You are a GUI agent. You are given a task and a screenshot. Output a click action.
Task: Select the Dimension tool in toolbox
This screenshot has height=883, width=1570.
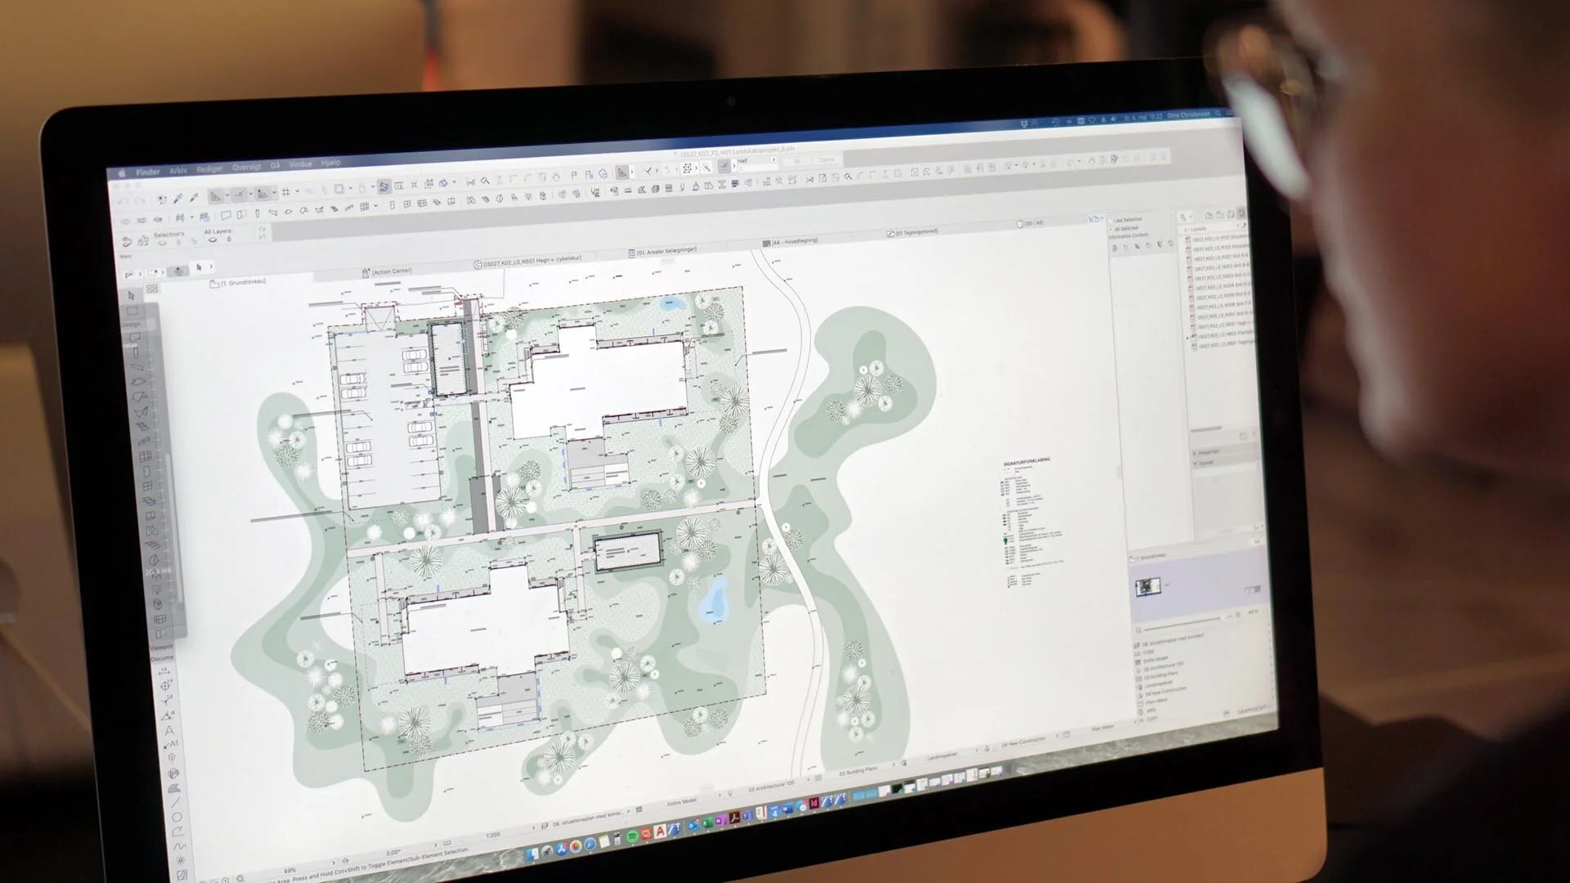(166, 671)
